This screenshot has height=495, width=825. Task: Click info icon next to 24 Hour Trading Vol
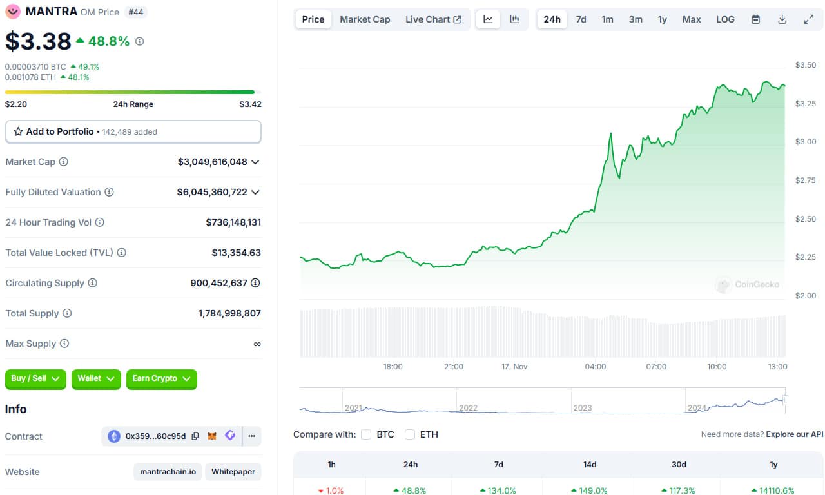100,222
